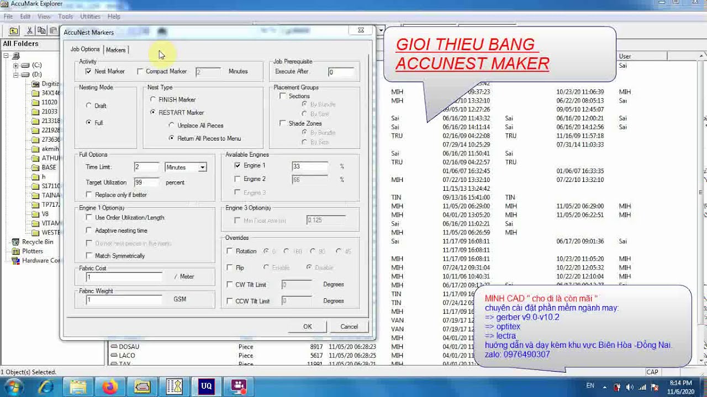Click the Target Utilization field
707x397 pixels.
(146, 182)
